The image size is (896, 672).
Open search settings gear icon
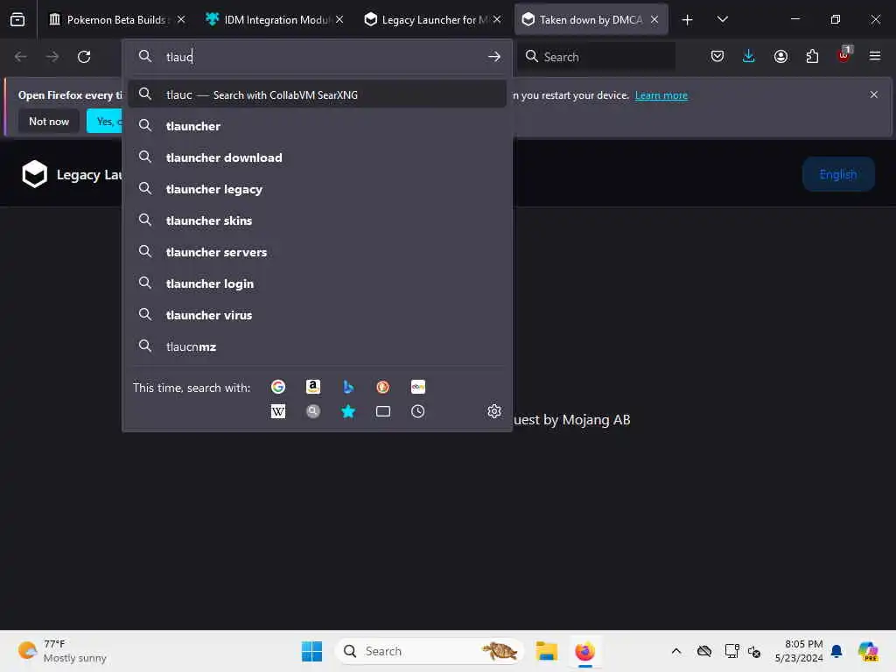(494, 411)
